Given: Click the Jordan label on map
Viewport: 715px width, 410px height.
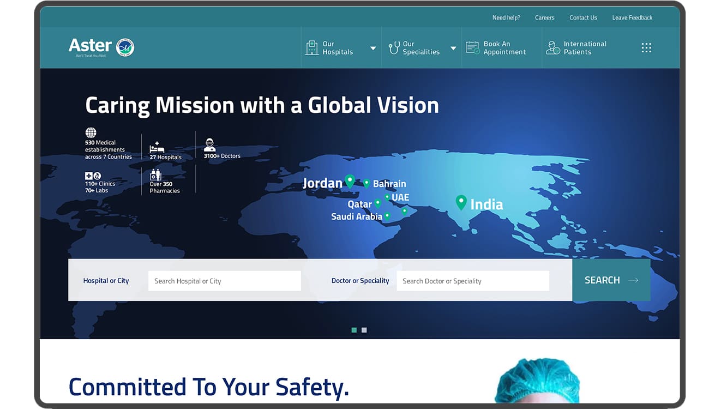Looking at the screenshot, I should [323, 183].
